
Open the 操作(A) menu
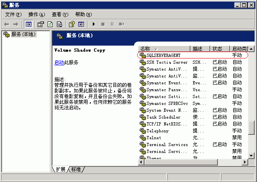[37, 15]
